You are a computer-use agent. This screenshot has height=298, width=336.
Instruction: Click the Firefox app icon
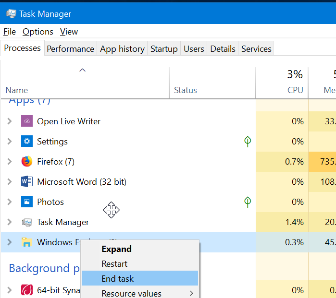27,161
